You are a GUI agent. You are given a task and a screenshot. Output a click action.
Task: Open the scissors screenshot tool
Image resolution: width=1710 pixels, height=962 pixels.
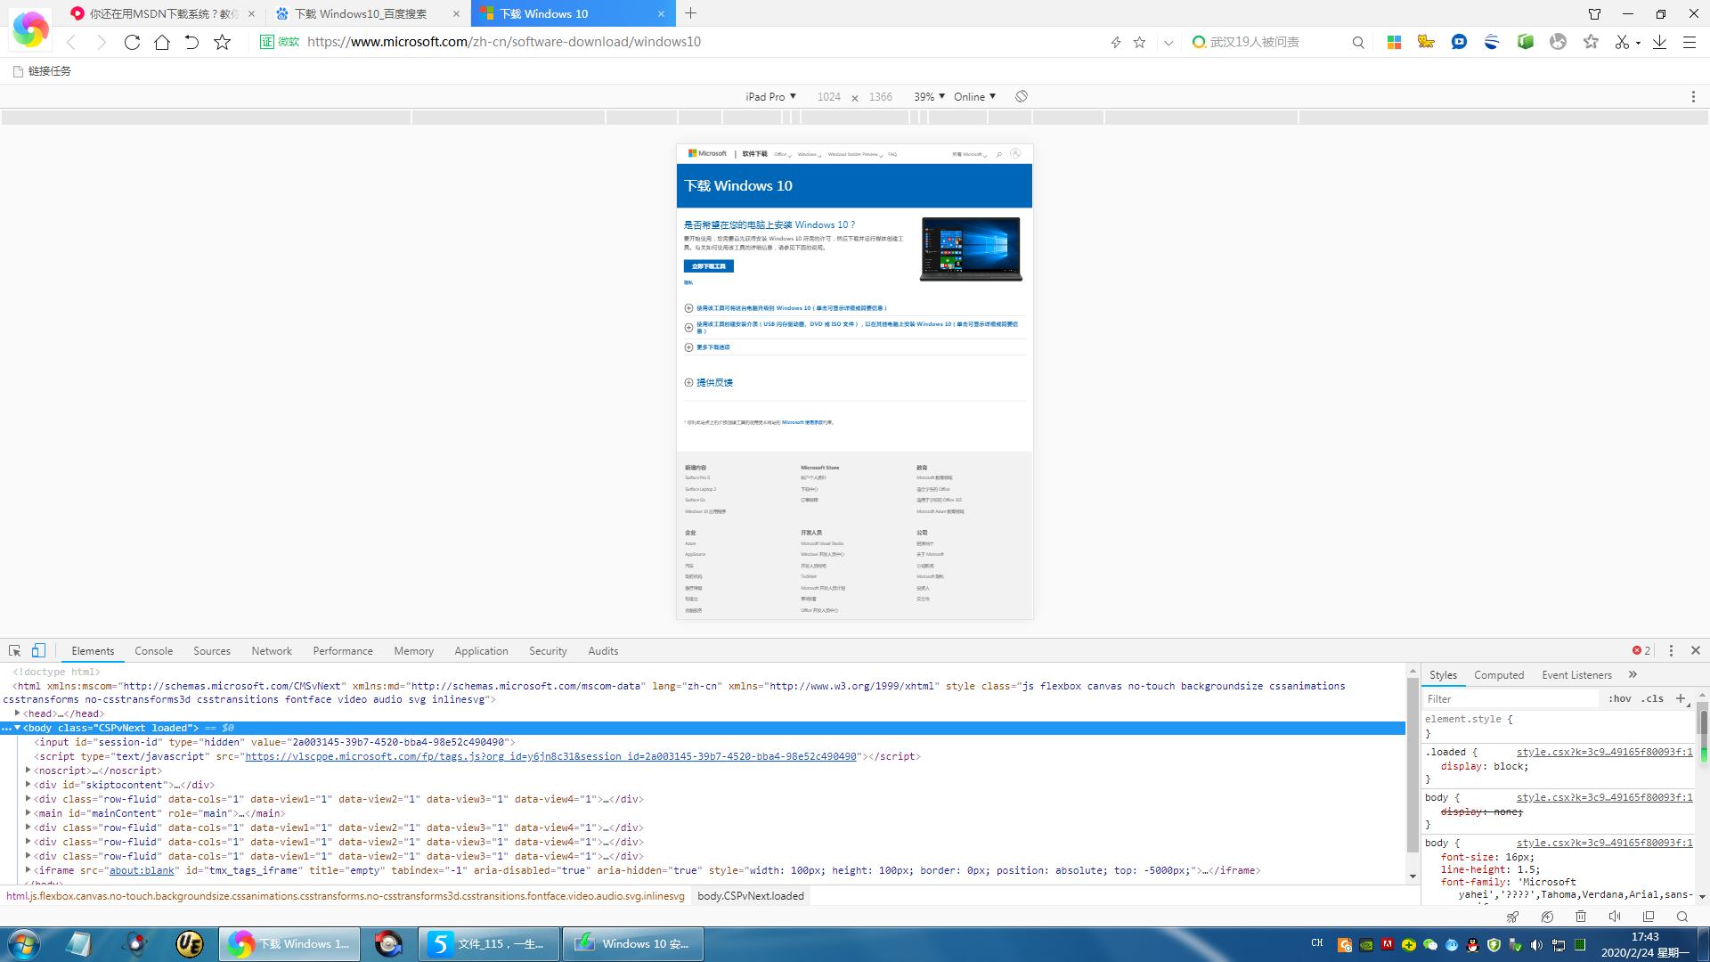[x=1622, y=42]
